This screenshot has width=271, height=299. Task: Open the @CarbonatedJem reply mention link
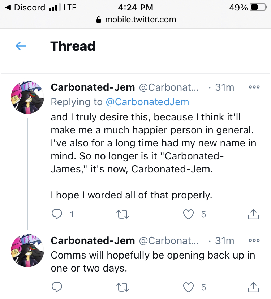click(147, 102)
